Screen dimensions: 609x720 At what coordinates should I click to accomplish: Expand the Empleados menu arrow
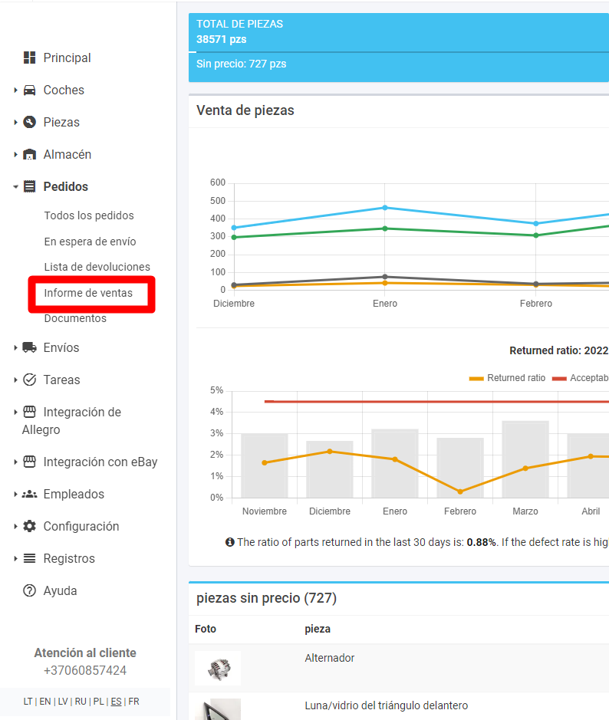(x=15, y=494)
